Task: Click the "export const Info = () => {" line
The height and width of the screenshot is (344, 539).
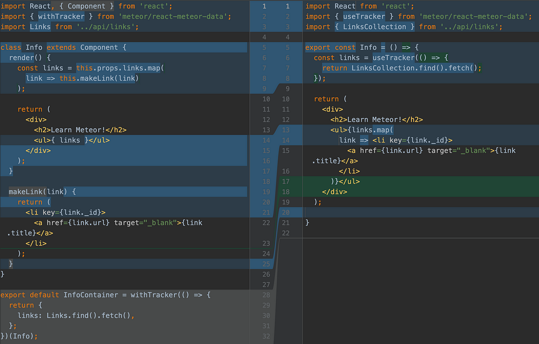Action: tap(362, 48)
